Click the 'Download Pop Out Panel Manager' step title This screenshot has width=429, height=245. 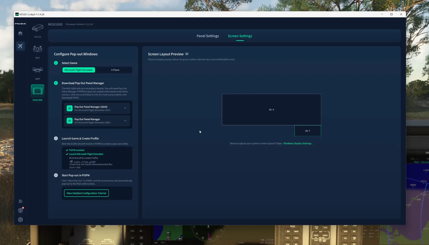point(83,83)
